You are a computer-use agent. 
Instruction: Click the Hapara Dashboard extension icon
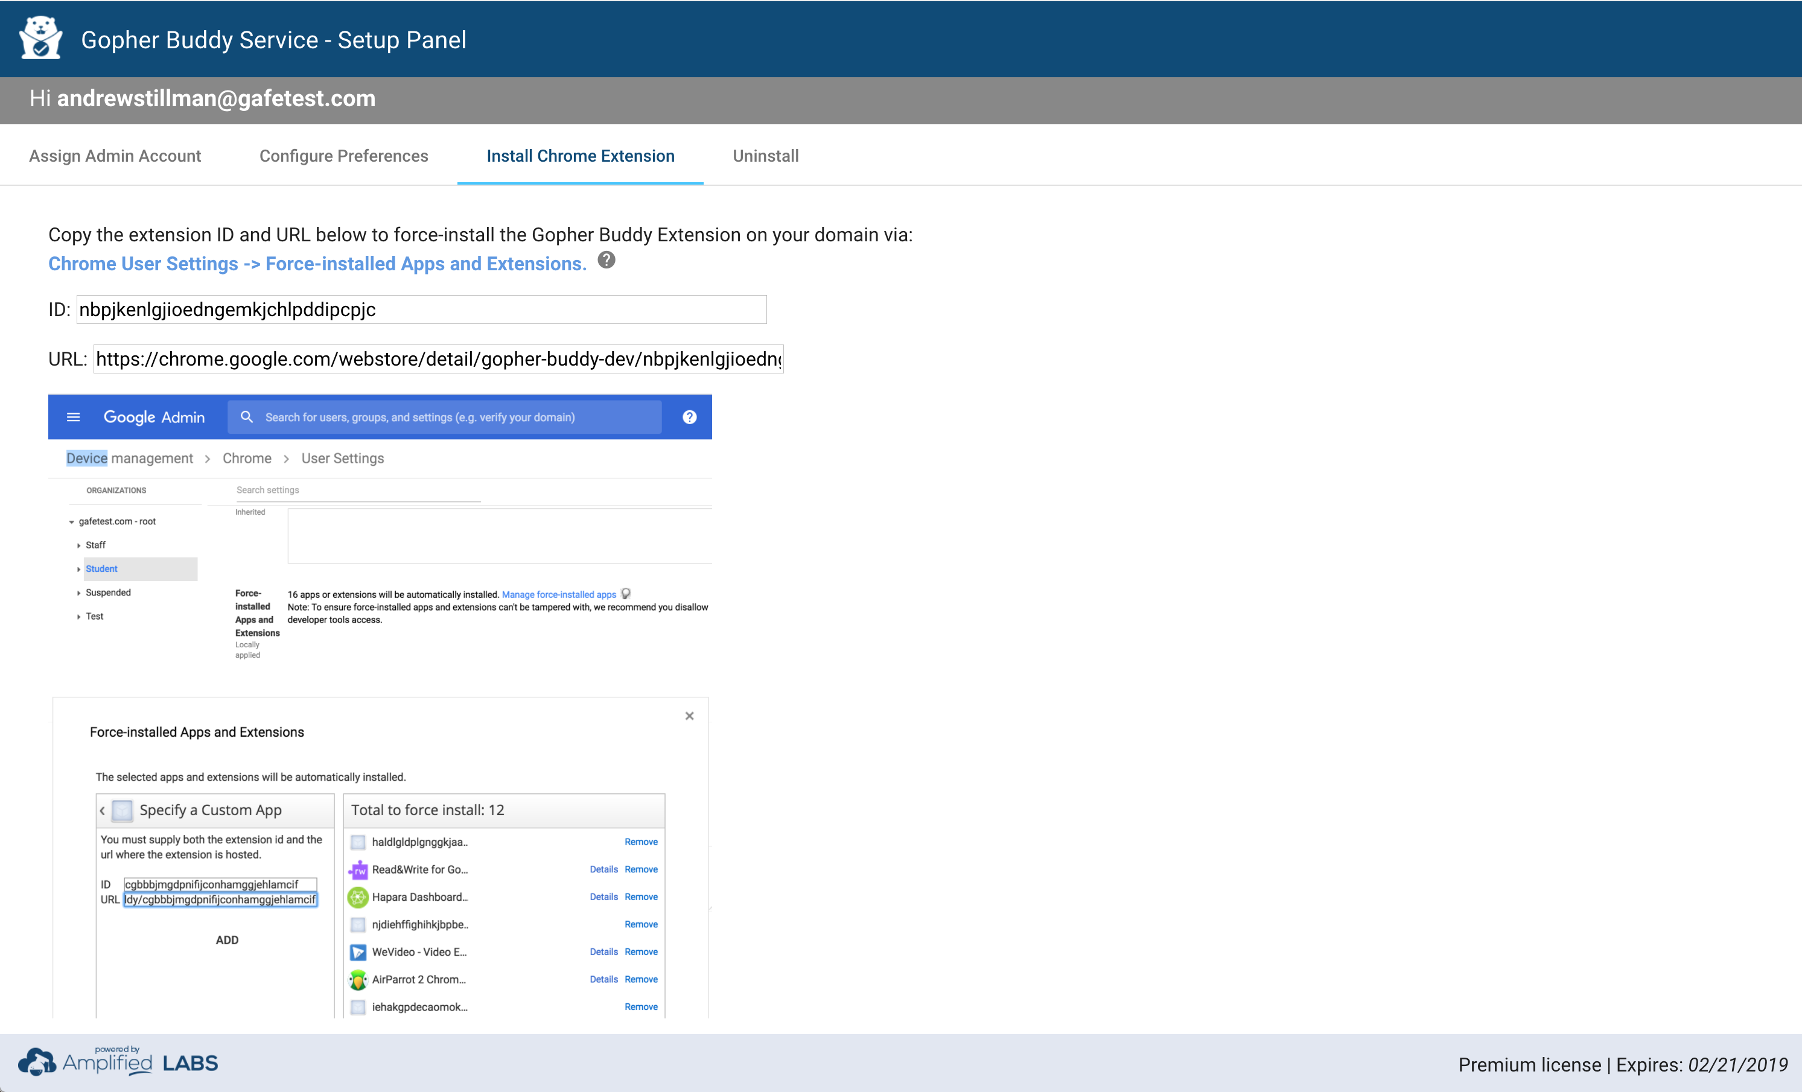[x=358, y=898]
